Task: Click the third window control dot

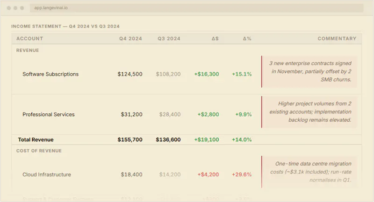Action: [22, 8]
